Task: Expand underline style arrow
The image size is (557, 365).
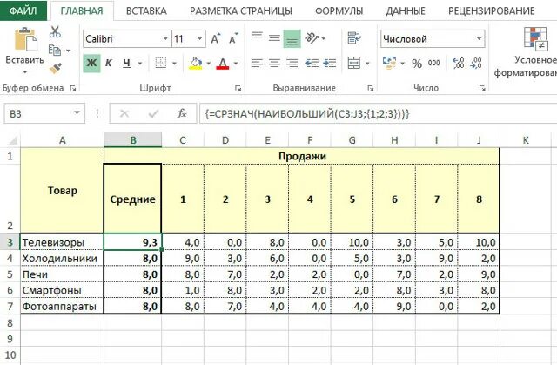Action: point(140,64)
